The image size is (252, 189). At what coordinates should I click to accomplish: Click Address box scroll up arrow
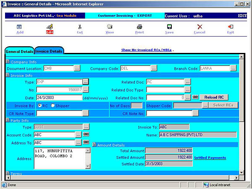tap(88, 151)
